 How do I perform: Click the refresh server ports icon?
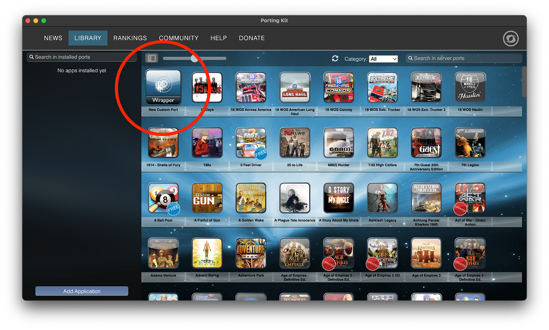(x=335, y=58)
